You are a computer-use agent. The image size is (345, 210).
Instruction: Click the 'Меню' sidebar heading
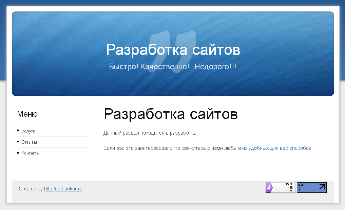click(x=27, y=114)
